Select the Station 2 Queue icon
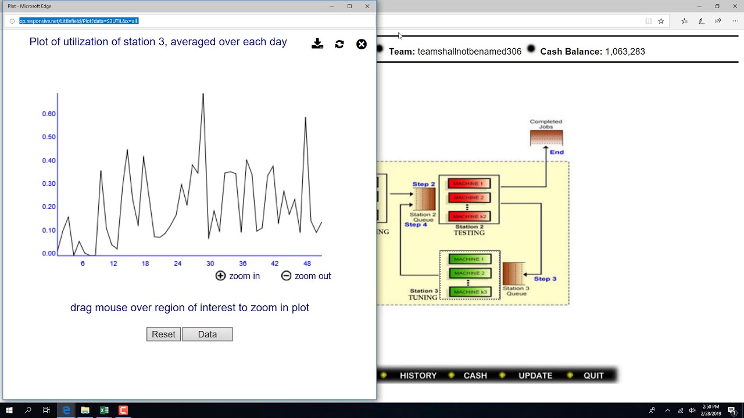 click(x=424, y=199)
